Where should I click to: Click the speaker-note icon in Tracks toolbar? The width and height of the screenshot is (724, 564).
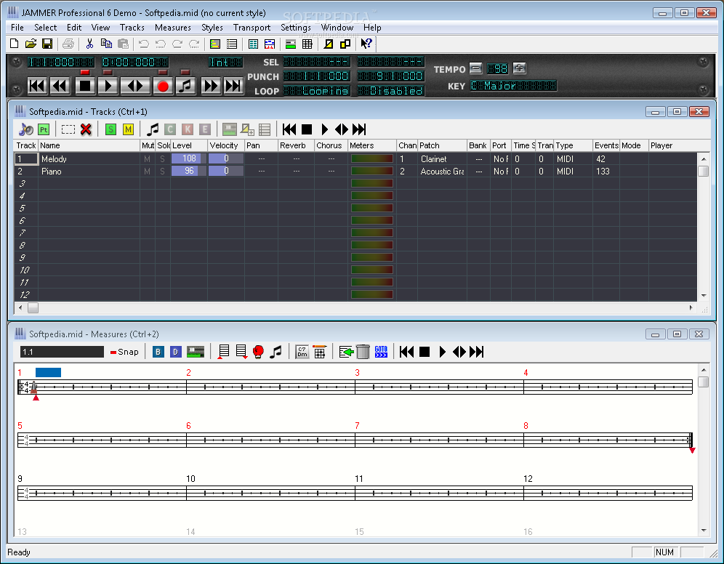[26, 129]
